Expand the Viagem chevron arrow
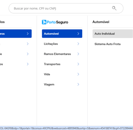Image resolution: width=133 pixels, height=130 pixels. (x=78, y=85)
